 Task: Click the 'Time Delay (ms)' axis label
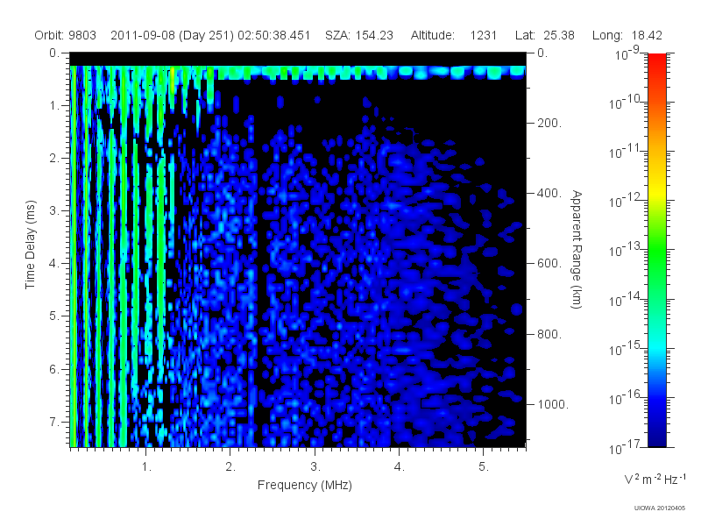(30, 245)
